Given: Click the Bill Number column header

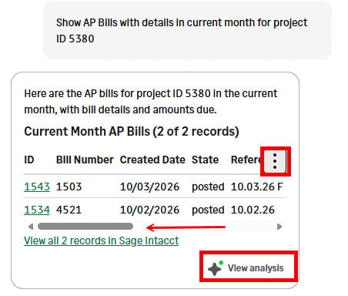Looking at the screenshot, I should tap(85, 160).
